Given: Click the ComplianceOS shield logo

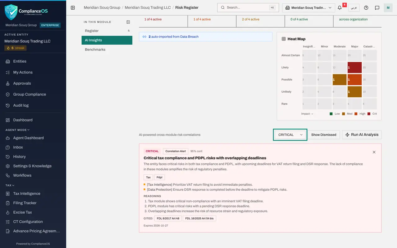Looking at the screenshot, I should tap(11, 12).
